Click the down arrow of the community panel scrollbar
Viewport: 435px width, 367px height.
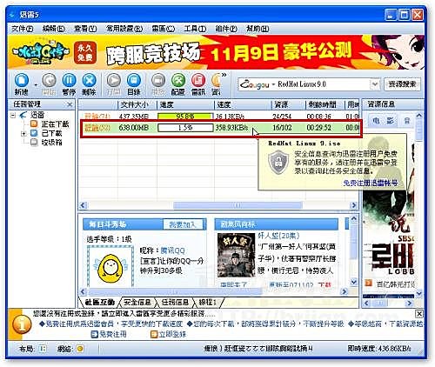click(353, 282)
